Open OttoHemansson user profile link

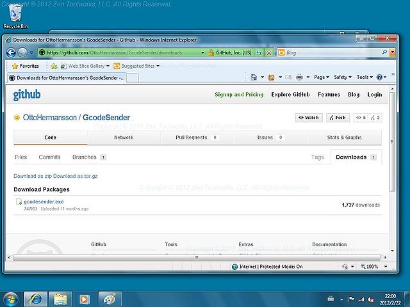tap(50, 118)
